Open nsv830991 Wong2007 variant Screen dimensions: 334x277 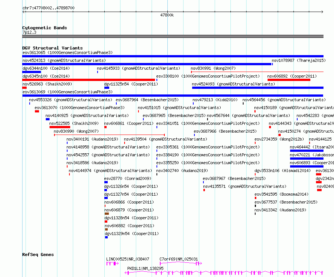pos(213,68)
